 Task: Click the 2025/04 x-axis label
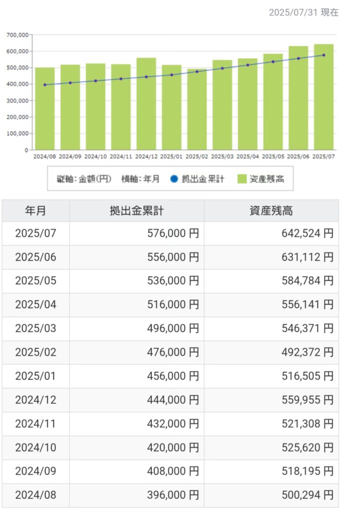pyautogui.click(x=248, y=156)
